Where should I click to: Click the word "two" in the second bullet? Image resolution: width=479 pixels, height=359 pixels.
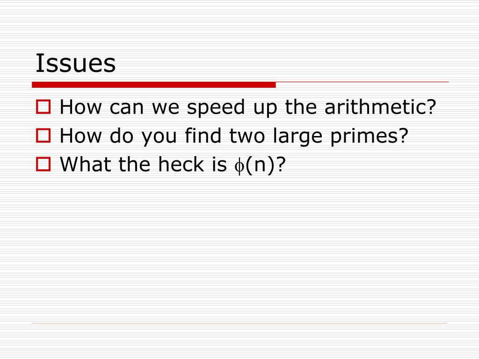click(x=247, y=136)
